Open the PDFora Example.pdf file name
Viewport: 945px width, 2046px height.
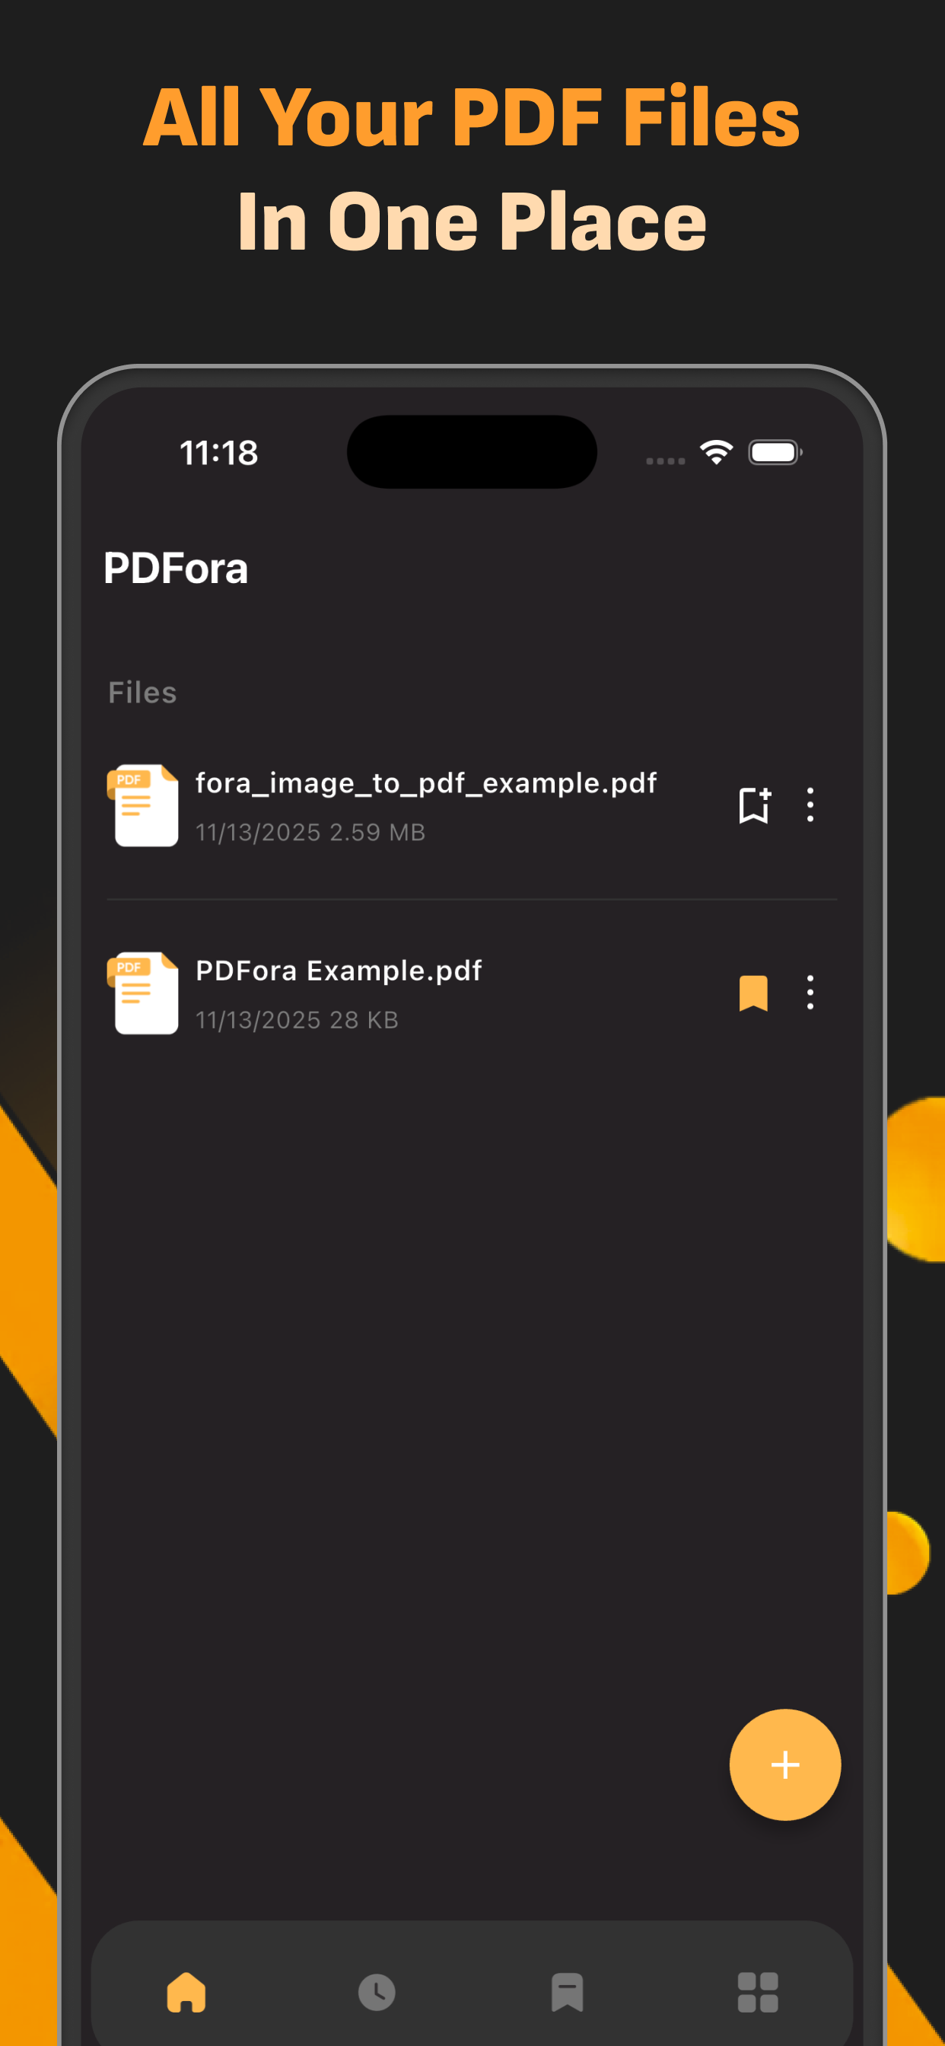(x=339, y=970)
